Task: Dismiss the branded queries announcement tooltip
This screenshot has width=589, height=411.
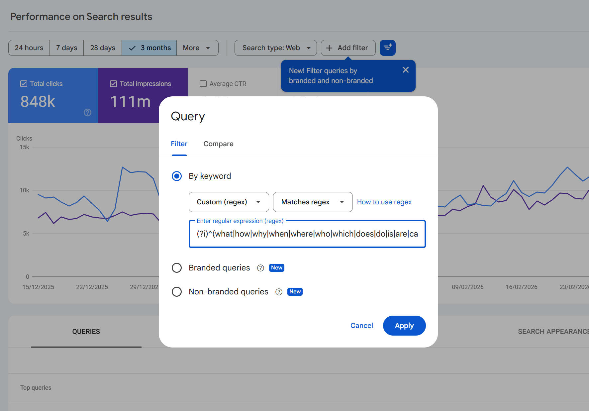Action: point(406,70)
